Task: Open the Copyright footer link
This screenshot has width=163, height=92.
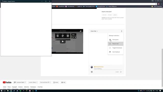Action: [x=15, y=87]
